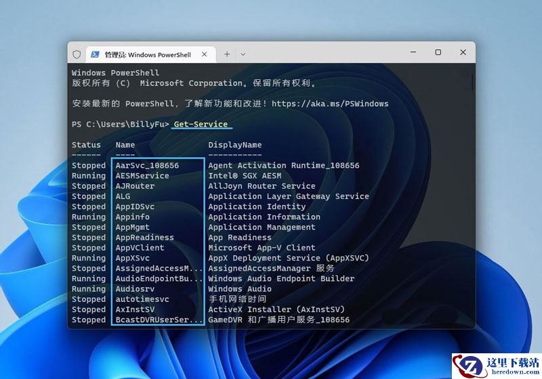Click the AllJoyn Router Service display name
Image resolution: width=542 pixels, height=379 pixels.
262,186
